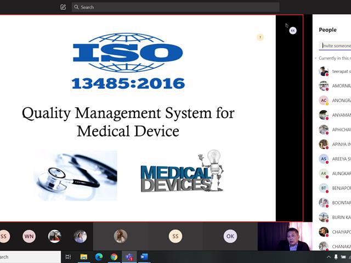Click the WN participant tile in meeting strip
The width and height of the screenshot is (351, 263).
pyautogui.click(x=29, y=236)
